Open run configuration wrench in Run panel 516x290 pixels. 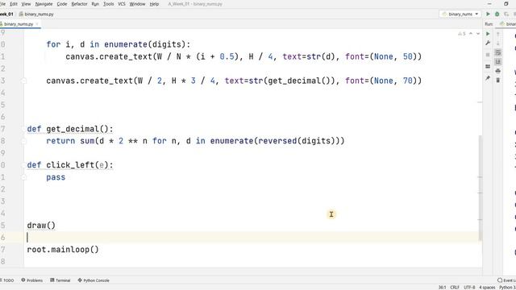click(488, 43)
